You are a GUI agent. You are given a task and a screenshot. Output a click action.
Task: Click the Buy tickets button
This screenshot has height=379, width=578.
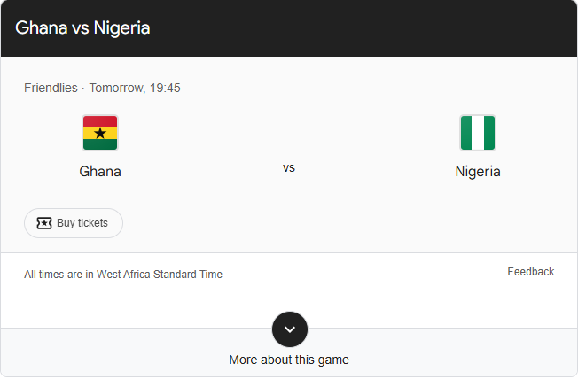[74, 223]
